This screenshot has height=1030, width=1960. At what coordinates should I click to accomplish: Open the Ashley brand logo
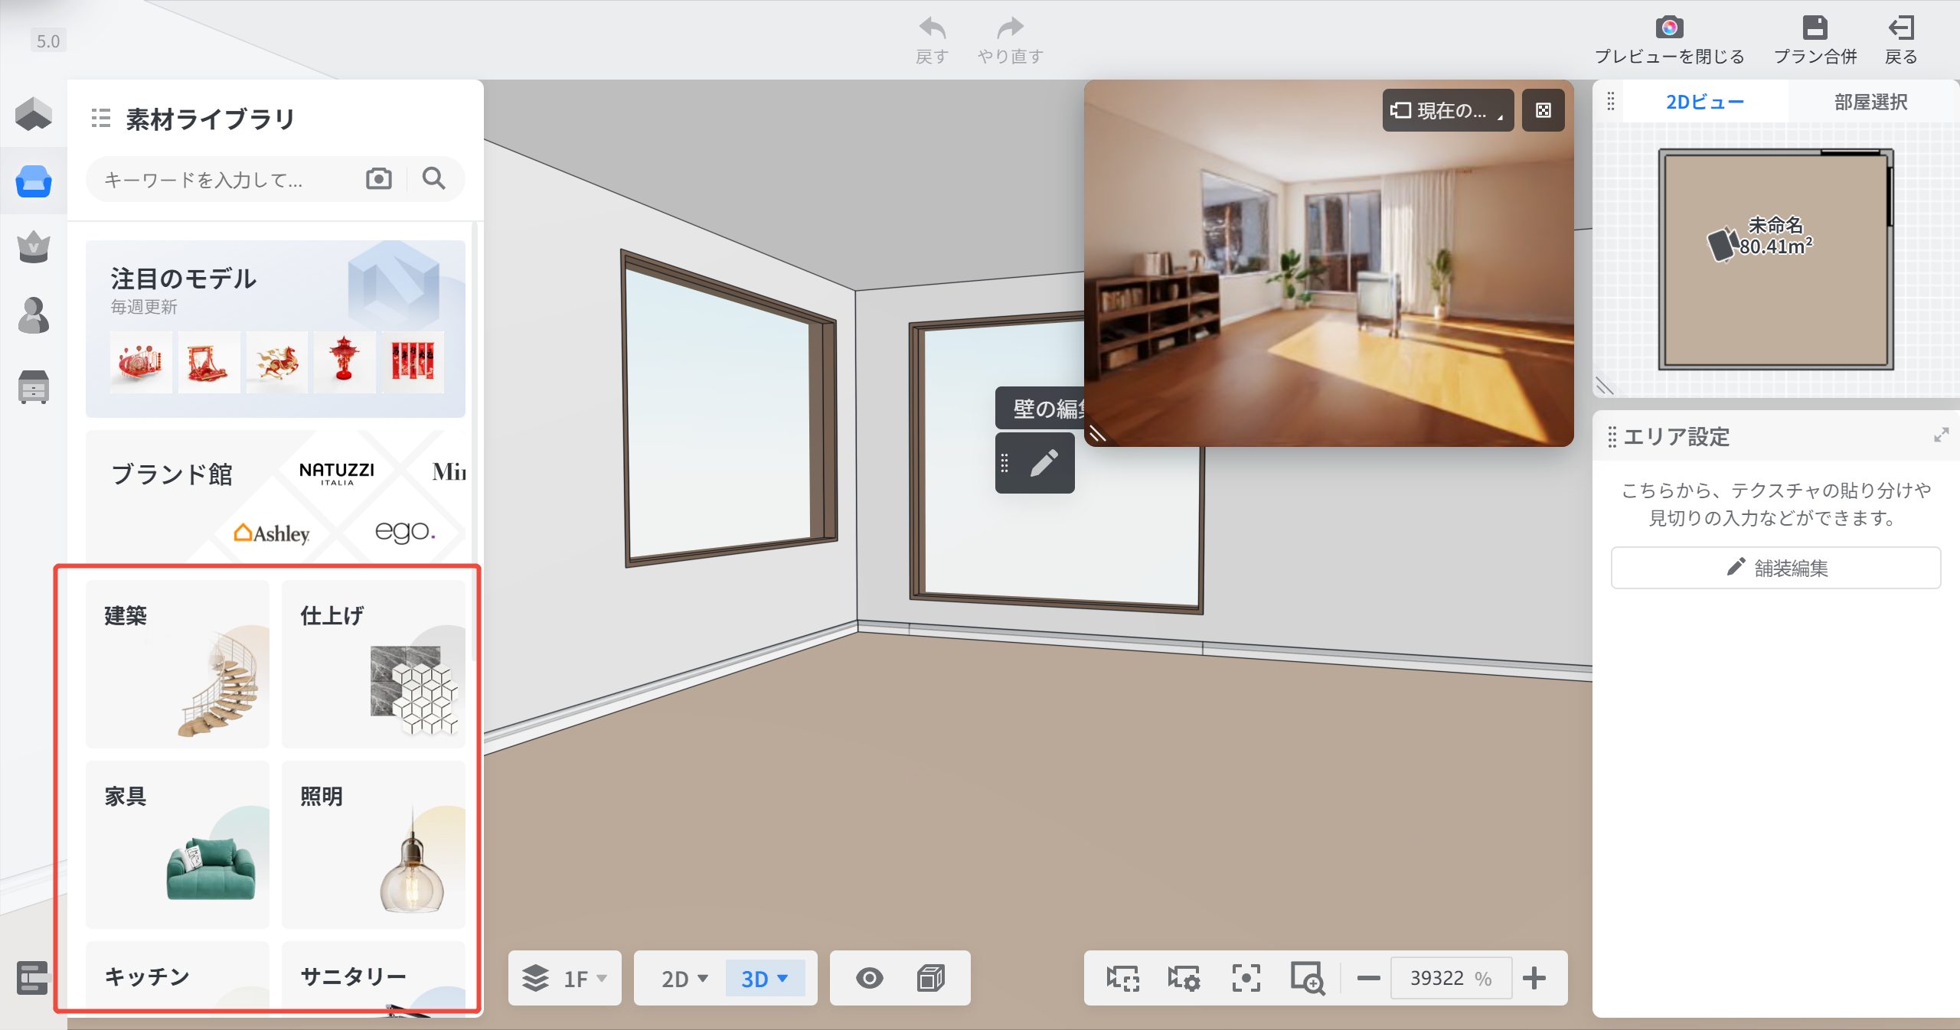(x=272, y=533)
